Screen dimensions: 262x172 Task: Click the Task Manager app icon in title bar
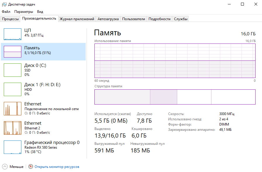[x=4, y=4]
